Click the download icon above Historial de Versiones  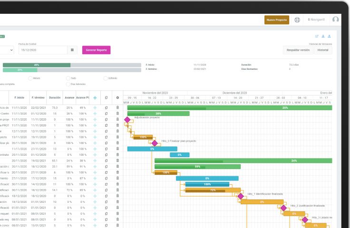coord(323,36)
